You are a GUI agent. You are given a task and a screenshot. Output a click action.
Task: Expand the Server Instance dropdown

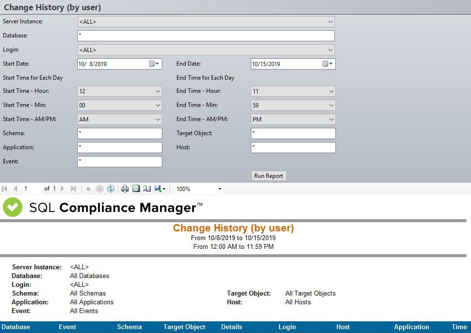tap(331, 22)
